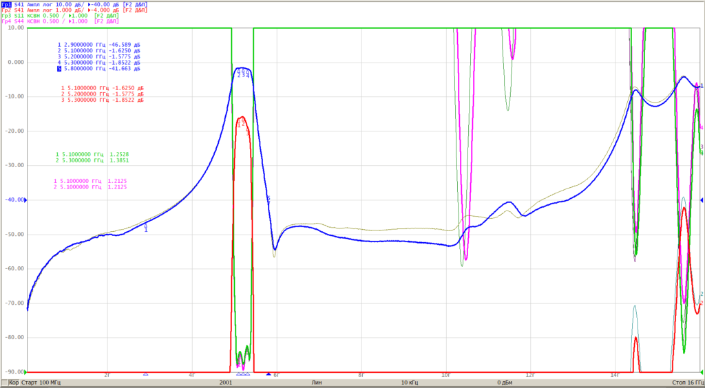Click the green reference position arrow at bottom left
Screen dimensions: 705x388
click(x=25, y=372)
